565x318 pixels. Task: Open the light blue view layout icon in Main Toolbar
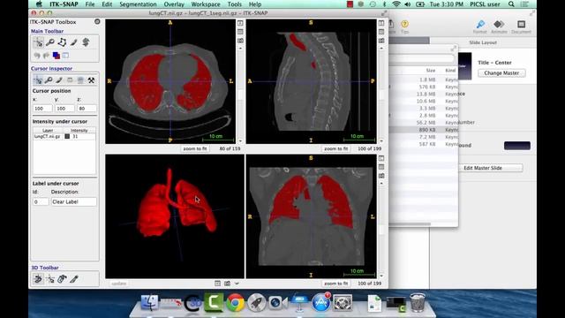(x=65, y=56)
